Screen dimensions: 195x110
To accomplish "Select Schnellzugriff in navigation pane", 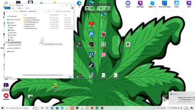I will pos(13,16).
